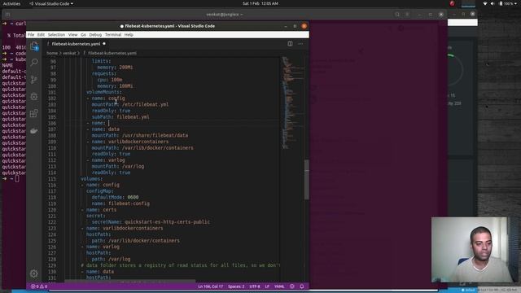The width and height of the screenshot is (521, 293).
Task: Select the filebeat-kubernetes.yaml editor tab
Action: (76, 44)
